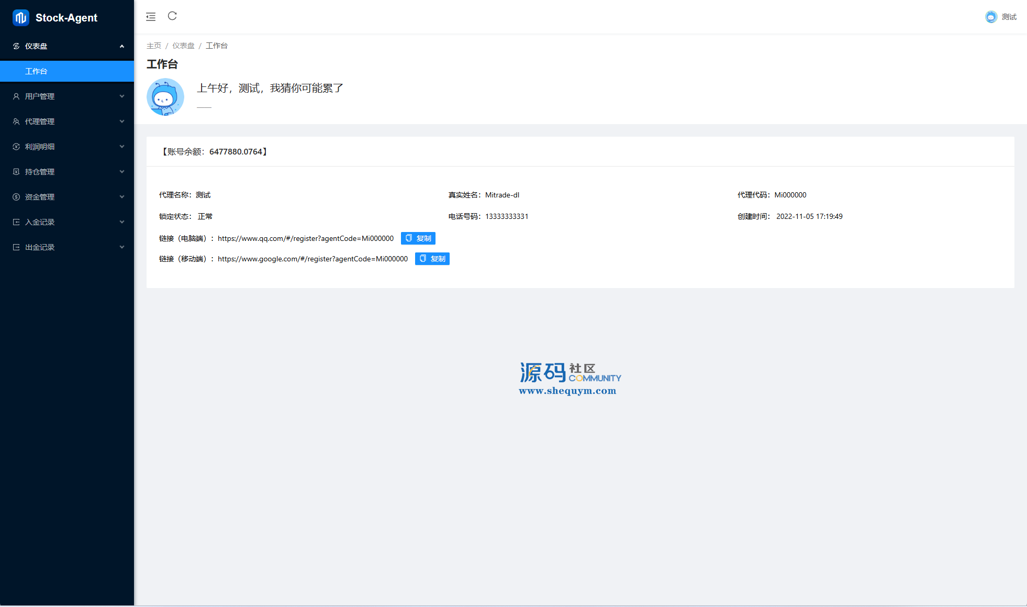1027x607 pixels.
Task: Expand the 入金记录 submenu arrow
Action: click(x=122, y=222)
